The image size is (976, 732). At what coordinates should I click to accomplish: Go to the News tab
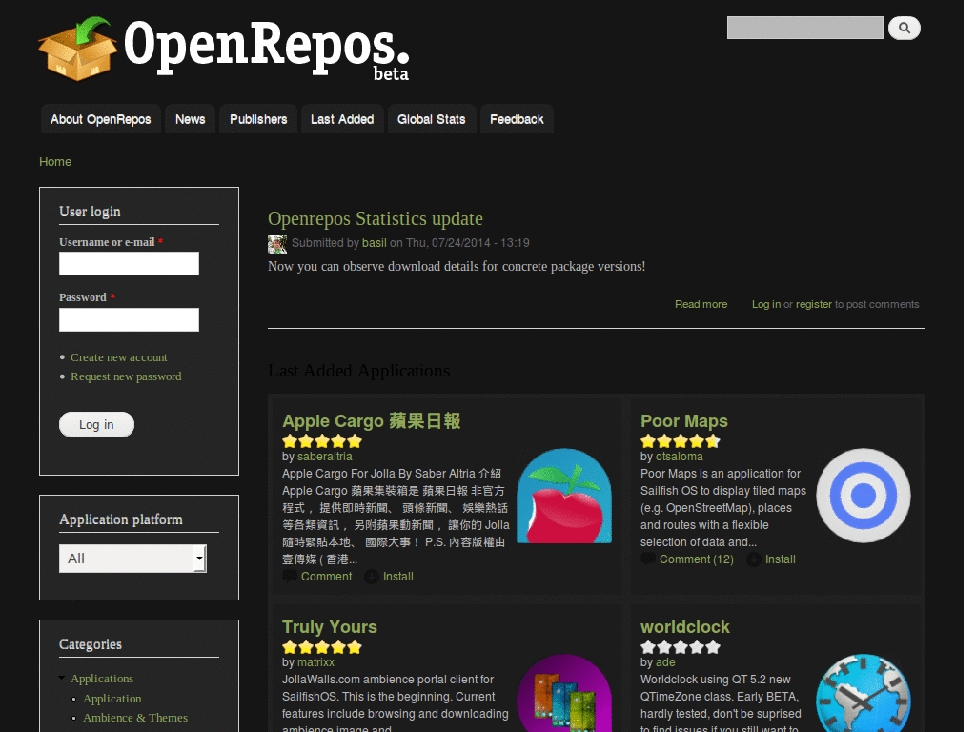click(190, 119)
